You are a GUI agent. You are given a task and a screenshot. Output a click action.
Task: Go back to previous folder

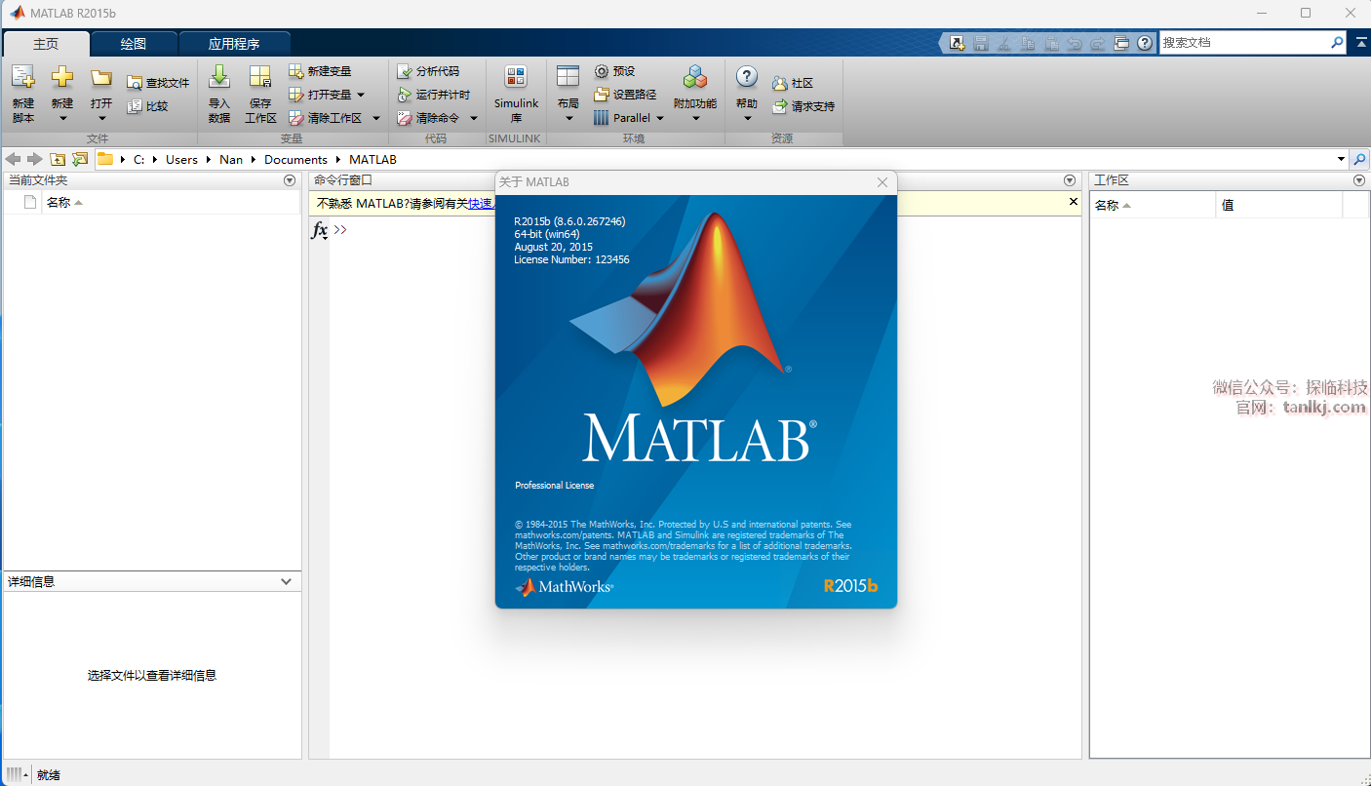click(14, 159)
